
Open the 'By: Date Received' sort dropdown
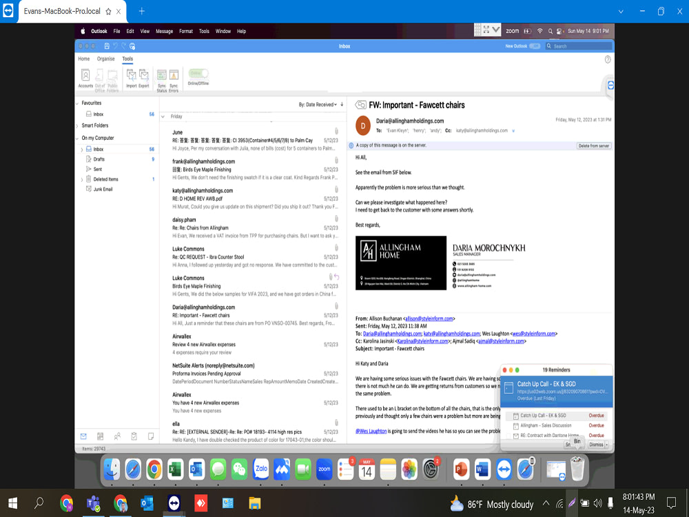tap(318, 104)
